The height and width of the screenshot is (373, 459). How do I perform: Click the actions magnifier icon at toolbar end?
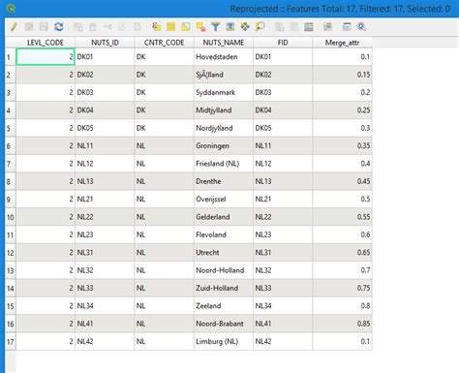361,27
